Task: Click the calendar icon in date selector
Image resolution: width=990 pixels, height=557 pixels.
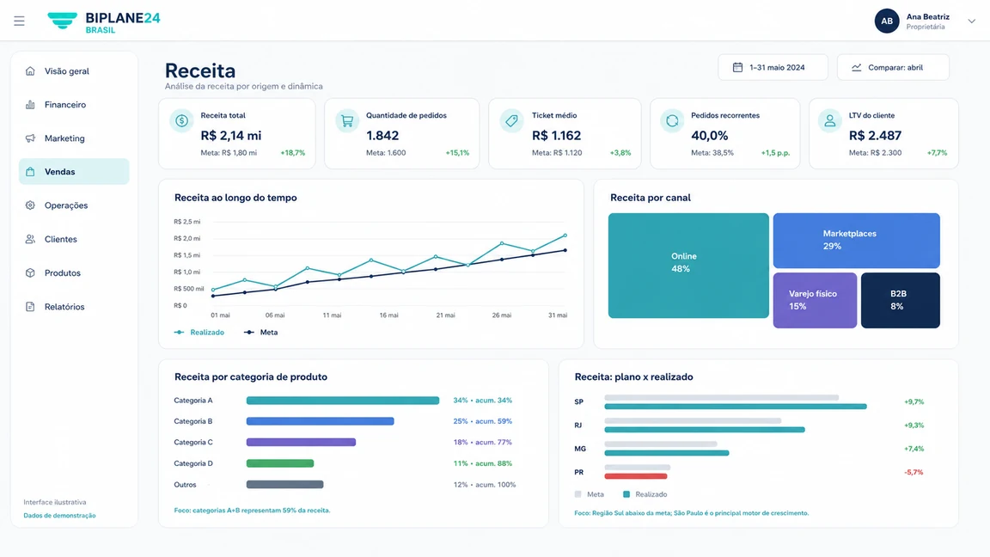Action: point(737,68)
